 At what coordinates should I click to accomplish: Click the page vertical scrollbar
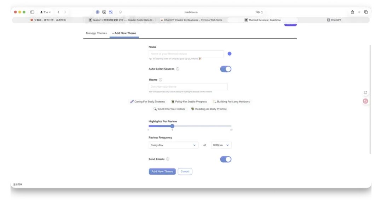tap(370, 99)
